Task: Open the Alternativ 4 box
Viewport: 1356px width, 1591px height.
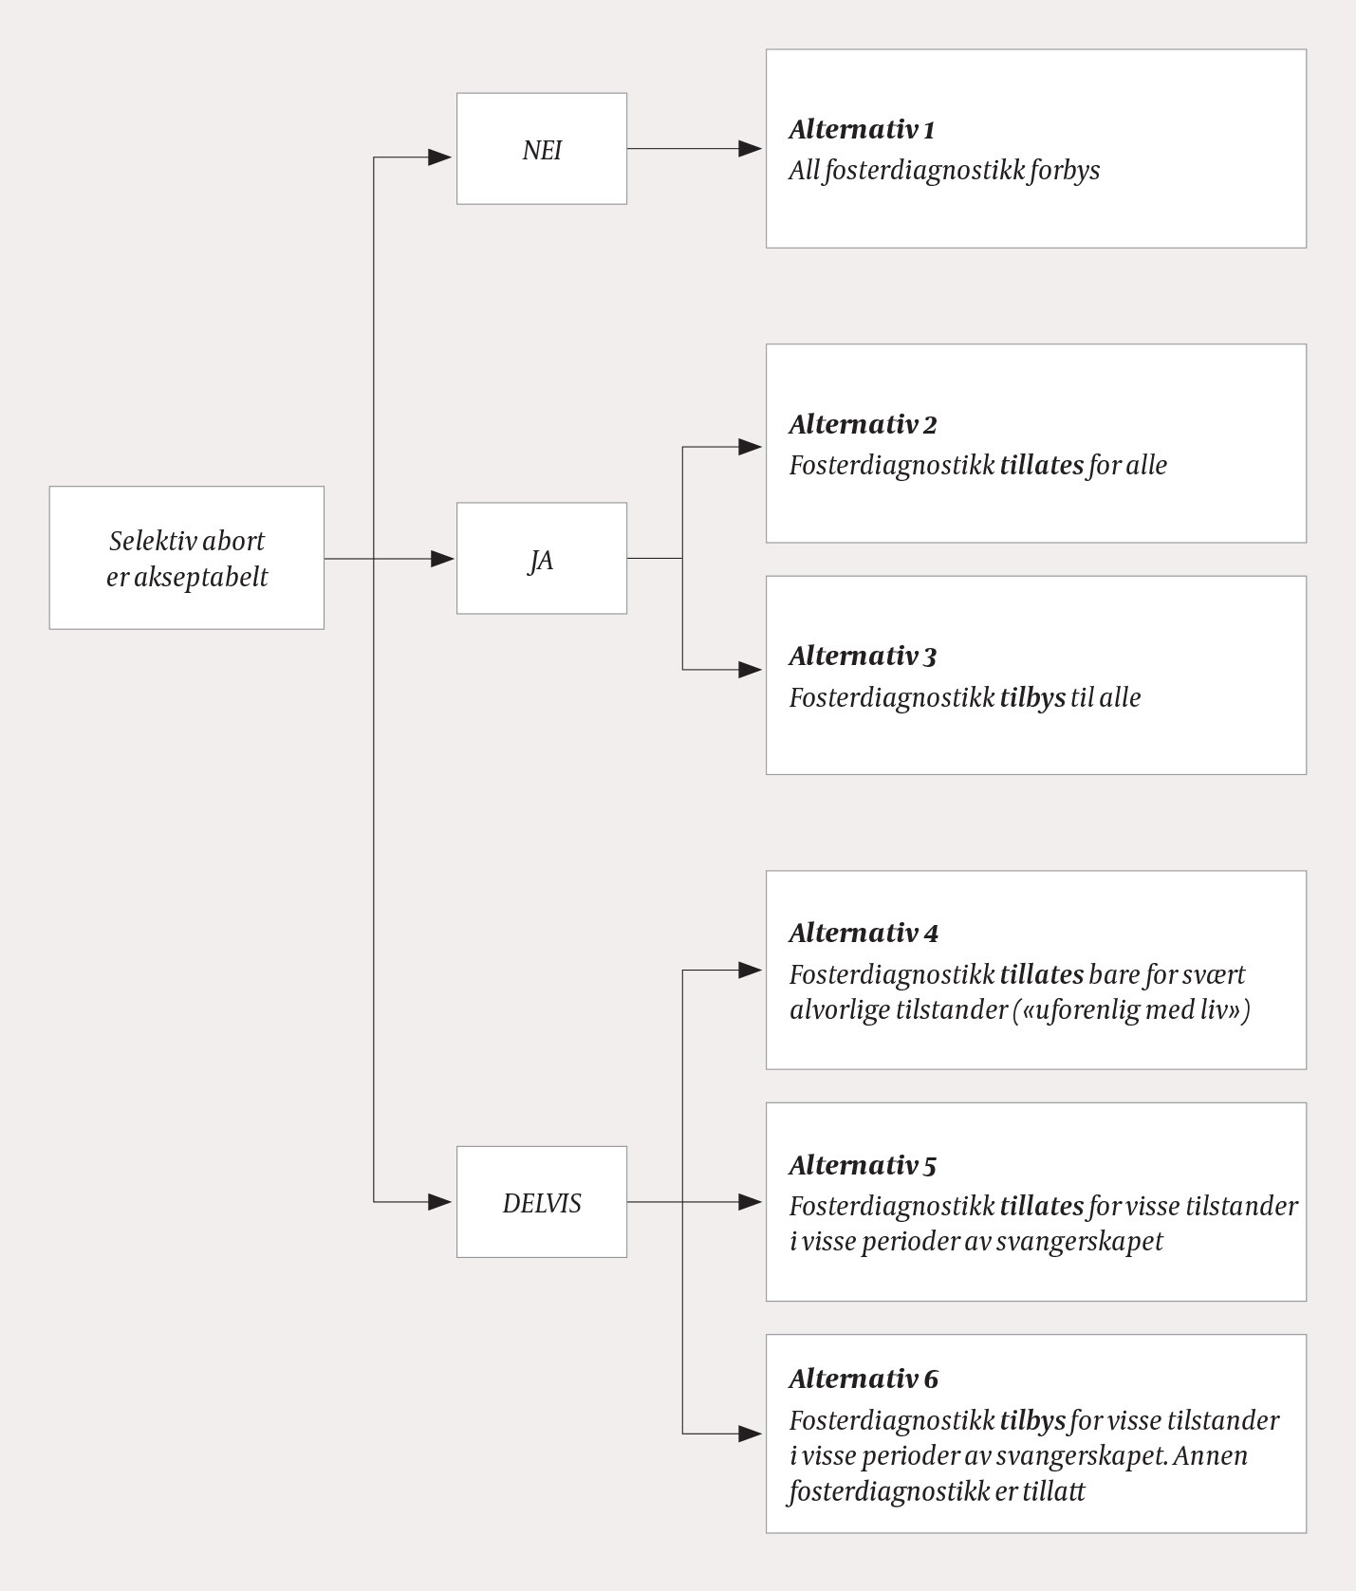Action: click(1036, 971)
